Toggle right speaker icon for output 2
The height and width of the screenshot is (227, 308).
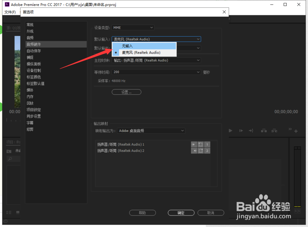click(x=194, y=151)
